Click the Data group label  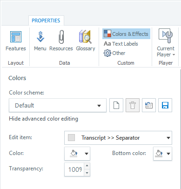[x=65, y=63]
